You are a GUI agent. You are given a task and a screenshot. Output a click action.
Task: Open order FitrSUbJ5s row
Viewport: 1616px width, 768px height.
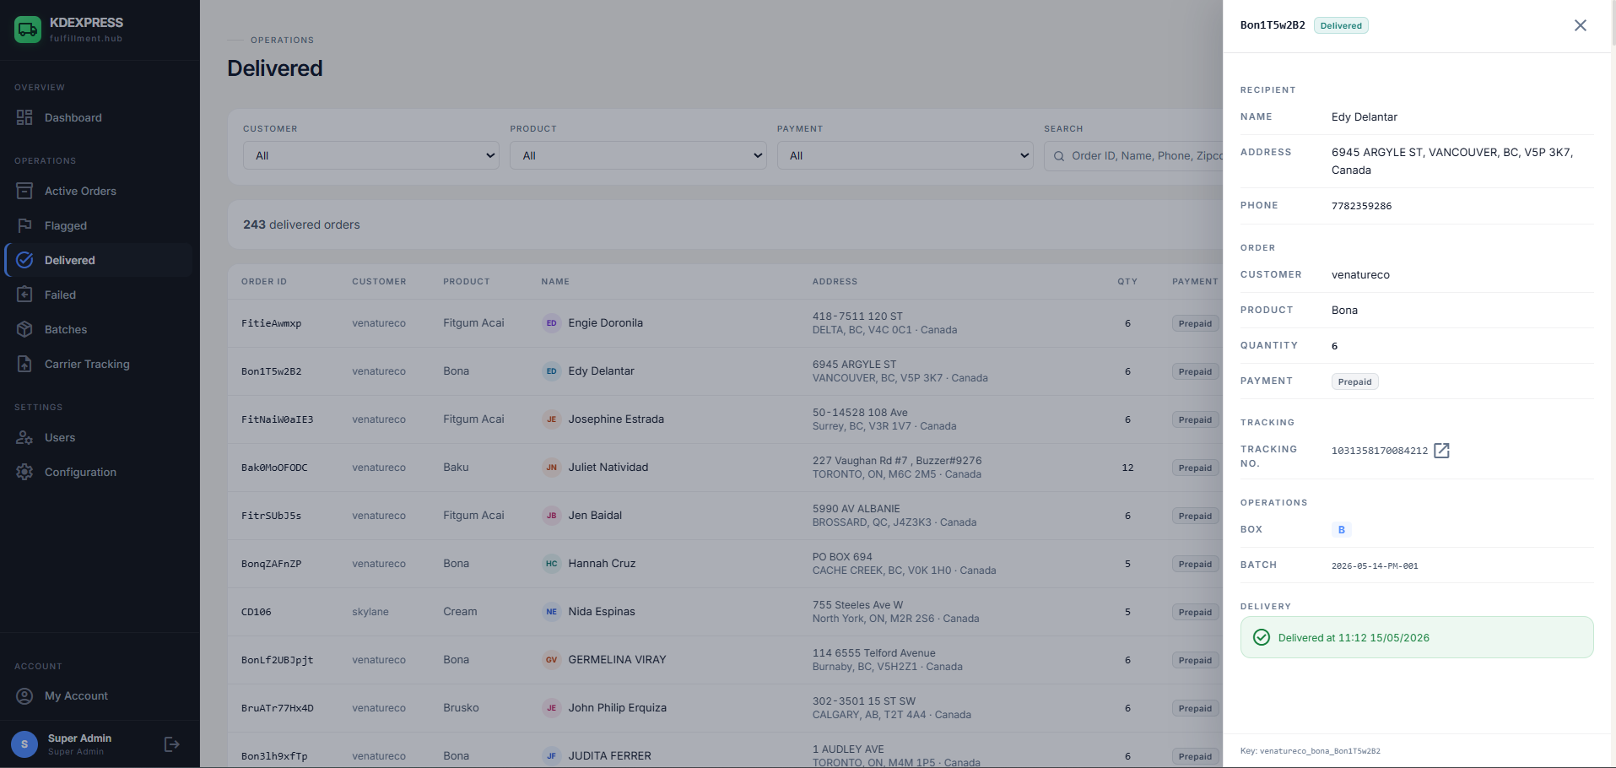(x=726, y=516)
